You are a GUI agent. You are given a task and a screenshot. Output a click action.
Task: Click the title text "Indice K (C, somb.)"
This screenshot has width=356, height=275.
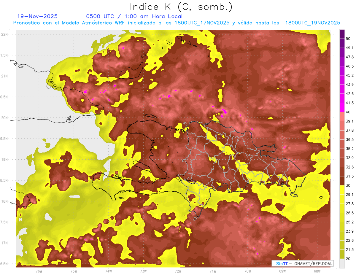point(181,7)
